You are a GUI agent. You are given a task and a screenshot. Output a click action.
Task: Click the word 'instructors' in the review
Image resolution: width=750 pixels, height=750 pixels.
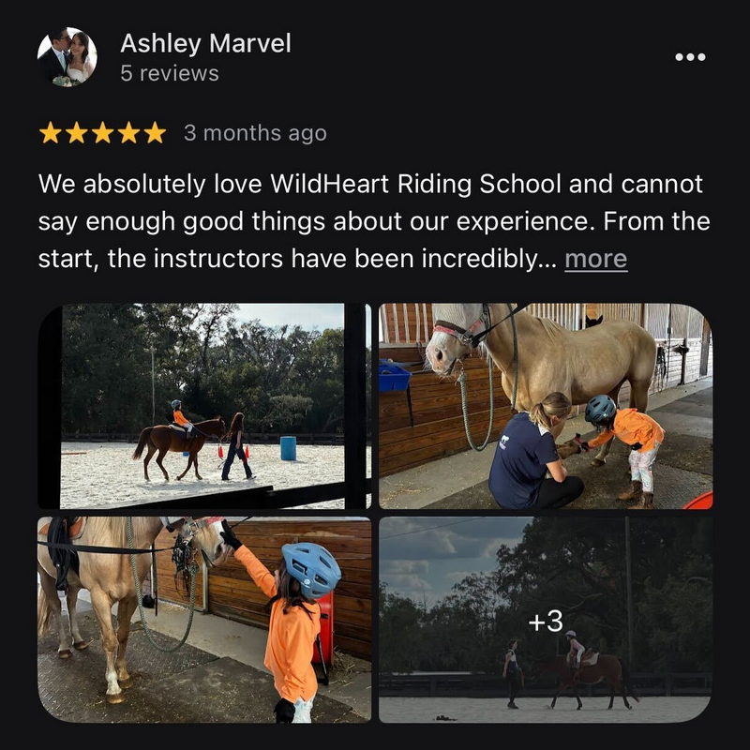pos(218,260)
